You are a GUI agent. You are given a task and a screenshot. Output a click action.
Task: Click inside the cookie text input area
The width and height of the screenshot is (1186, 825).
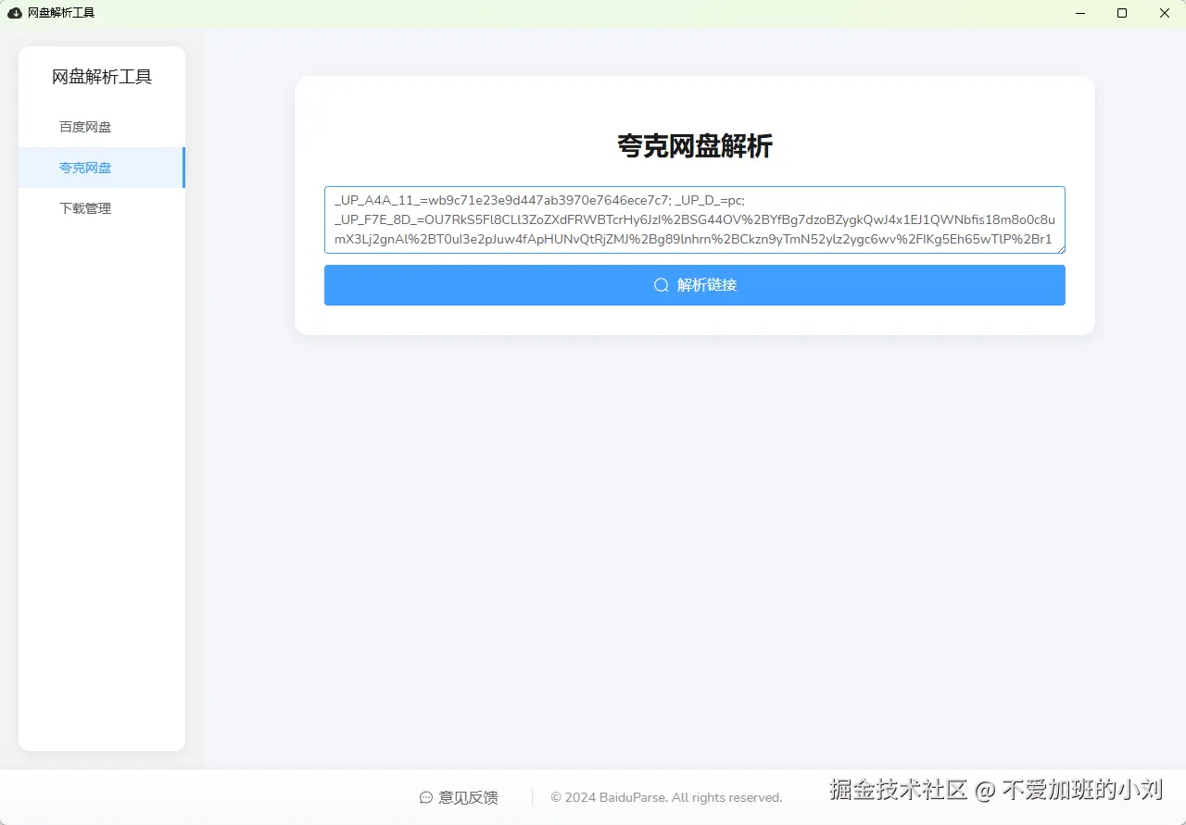coord(695,219)
